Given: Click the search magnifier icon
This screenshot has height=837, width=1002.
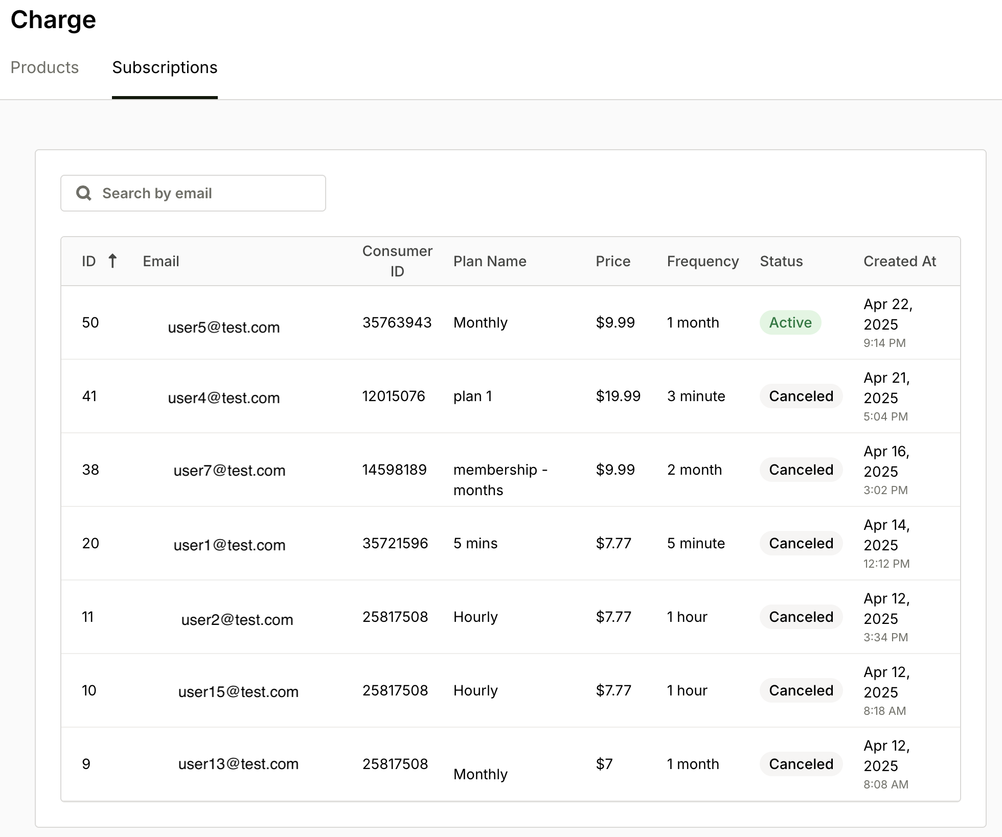Looking at the screenshot, I should click(x=84, y=193).
